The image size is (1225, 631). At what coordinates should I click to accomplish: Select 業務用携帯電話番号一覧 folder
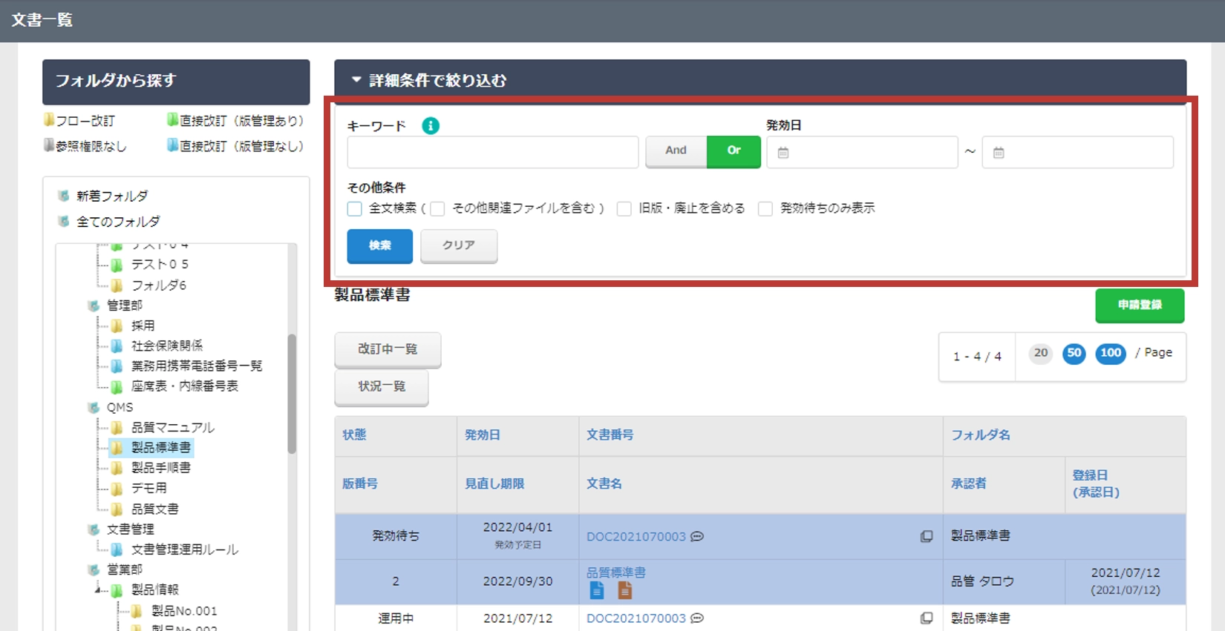(197, 366)
